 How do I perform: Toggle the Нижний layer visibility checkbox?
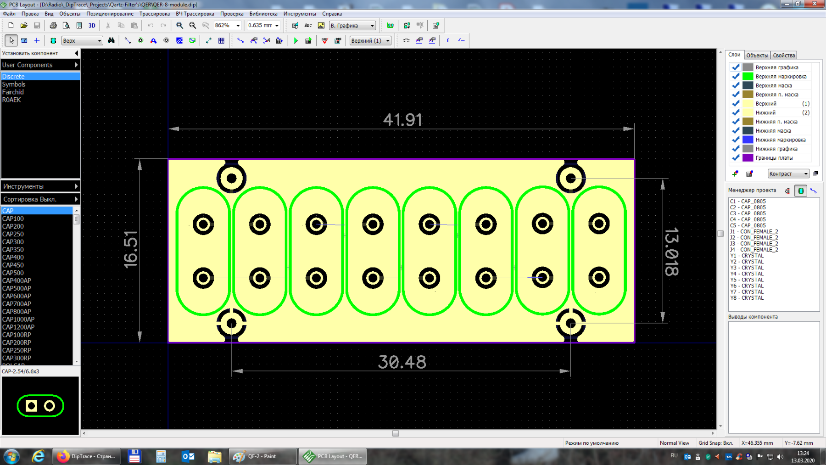736,112
